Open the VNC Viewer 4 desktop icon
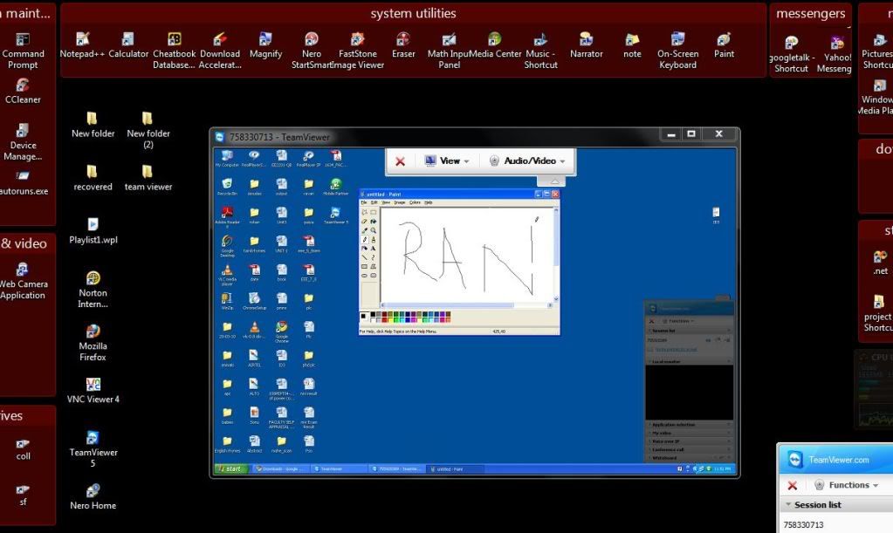The height and width of the screenshot is (533, 893). pyautogui.click(x=93, y=385)
